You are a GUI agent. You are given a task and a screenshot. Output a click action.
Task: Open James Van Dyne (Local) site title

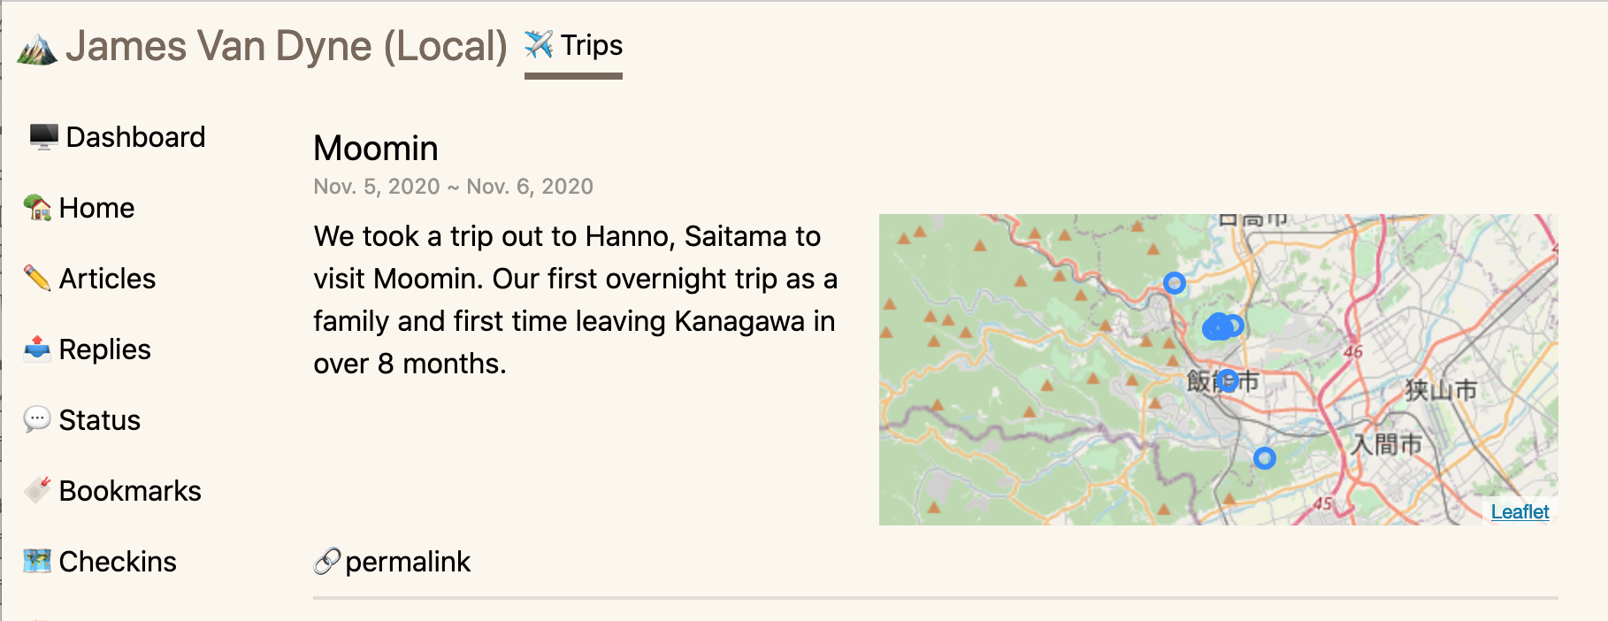click(286, 46)
